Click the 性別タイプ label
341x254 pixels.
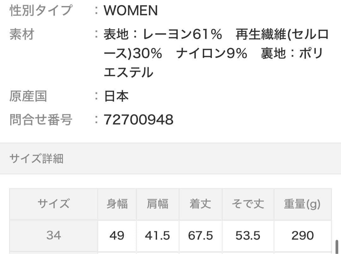[x=41, y=11]
